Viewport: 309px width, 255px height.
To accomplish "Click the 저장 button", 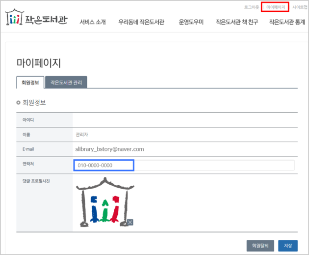I will pyautogui.click(x=288, y=246).
